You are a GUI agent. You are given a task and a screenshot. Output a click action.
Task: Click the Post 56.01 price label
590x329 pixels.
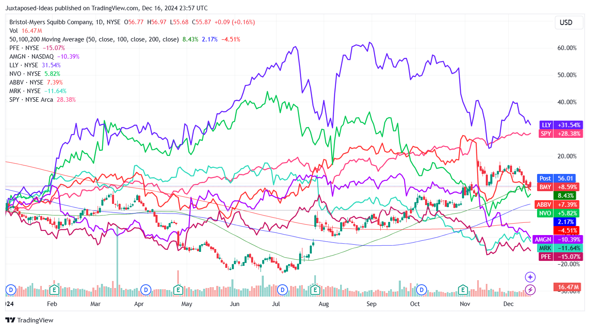(x=556, y=178)
